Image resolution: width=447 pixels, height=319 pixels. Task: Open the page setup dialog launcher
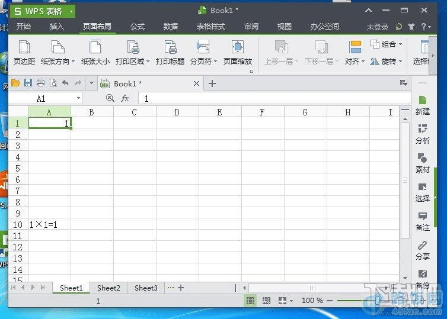point(251,71)
